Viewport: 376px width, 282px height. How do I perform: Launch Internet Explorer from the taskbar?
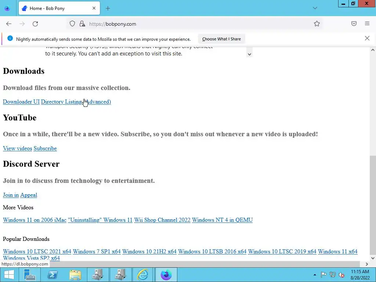coord(143,275)
